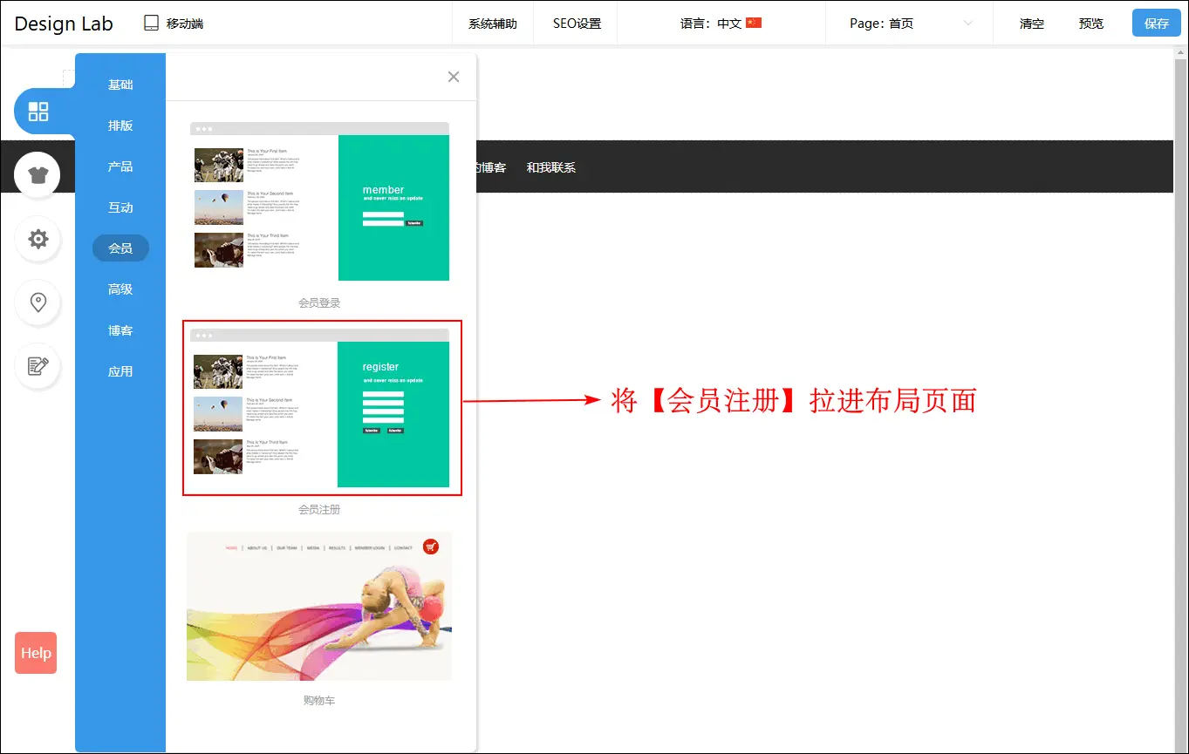Open the gear settings icon in sidebar
This screenshot has height=754, width=1189.
[x=38, y=239]
